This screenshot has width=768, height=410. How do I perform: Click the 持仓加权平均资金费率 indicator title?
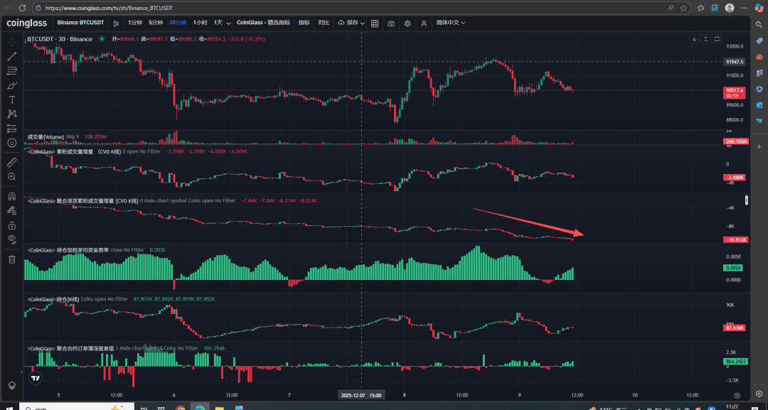pyautogui.click(x=68, y=250)
